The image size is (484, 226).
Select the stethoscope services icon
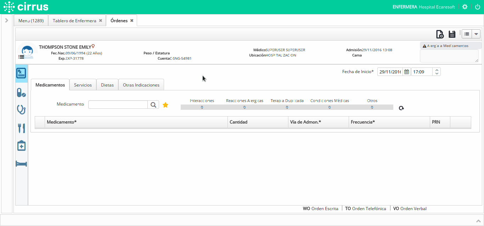pos(21,109)
